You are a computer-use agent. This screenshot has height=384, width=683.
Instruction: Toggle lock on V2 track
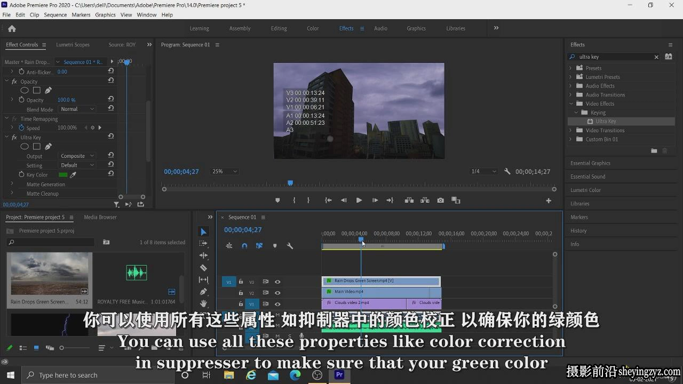(241, 293)
